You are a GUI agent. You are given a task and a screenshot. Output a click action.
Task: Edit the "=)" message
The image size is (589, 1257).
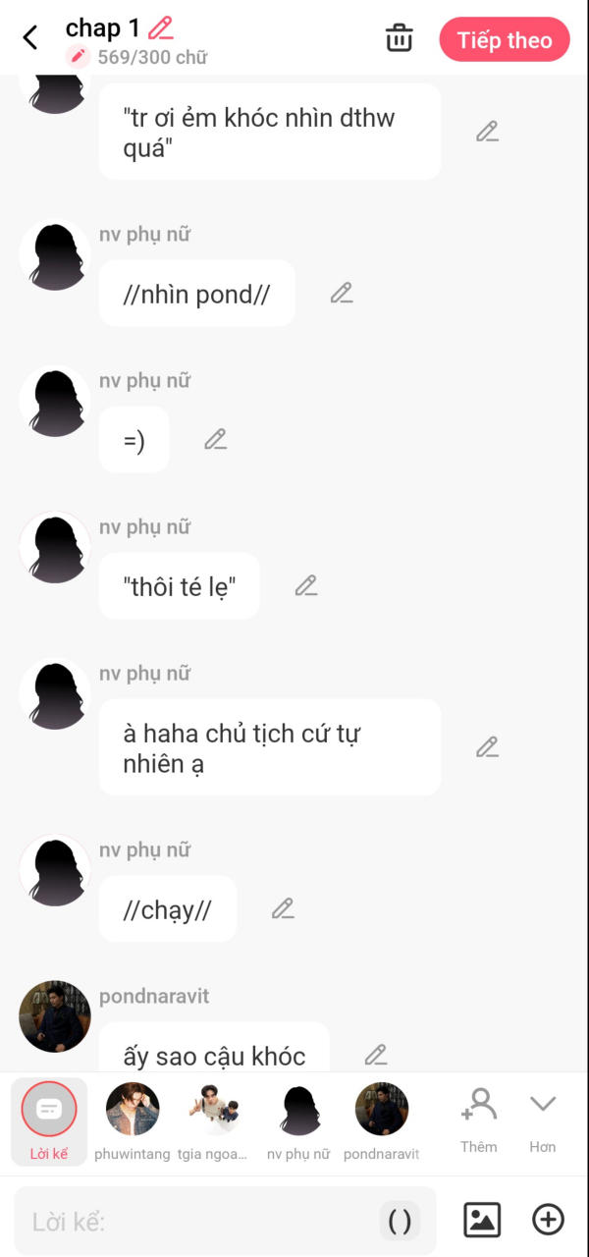pos(216,439)
